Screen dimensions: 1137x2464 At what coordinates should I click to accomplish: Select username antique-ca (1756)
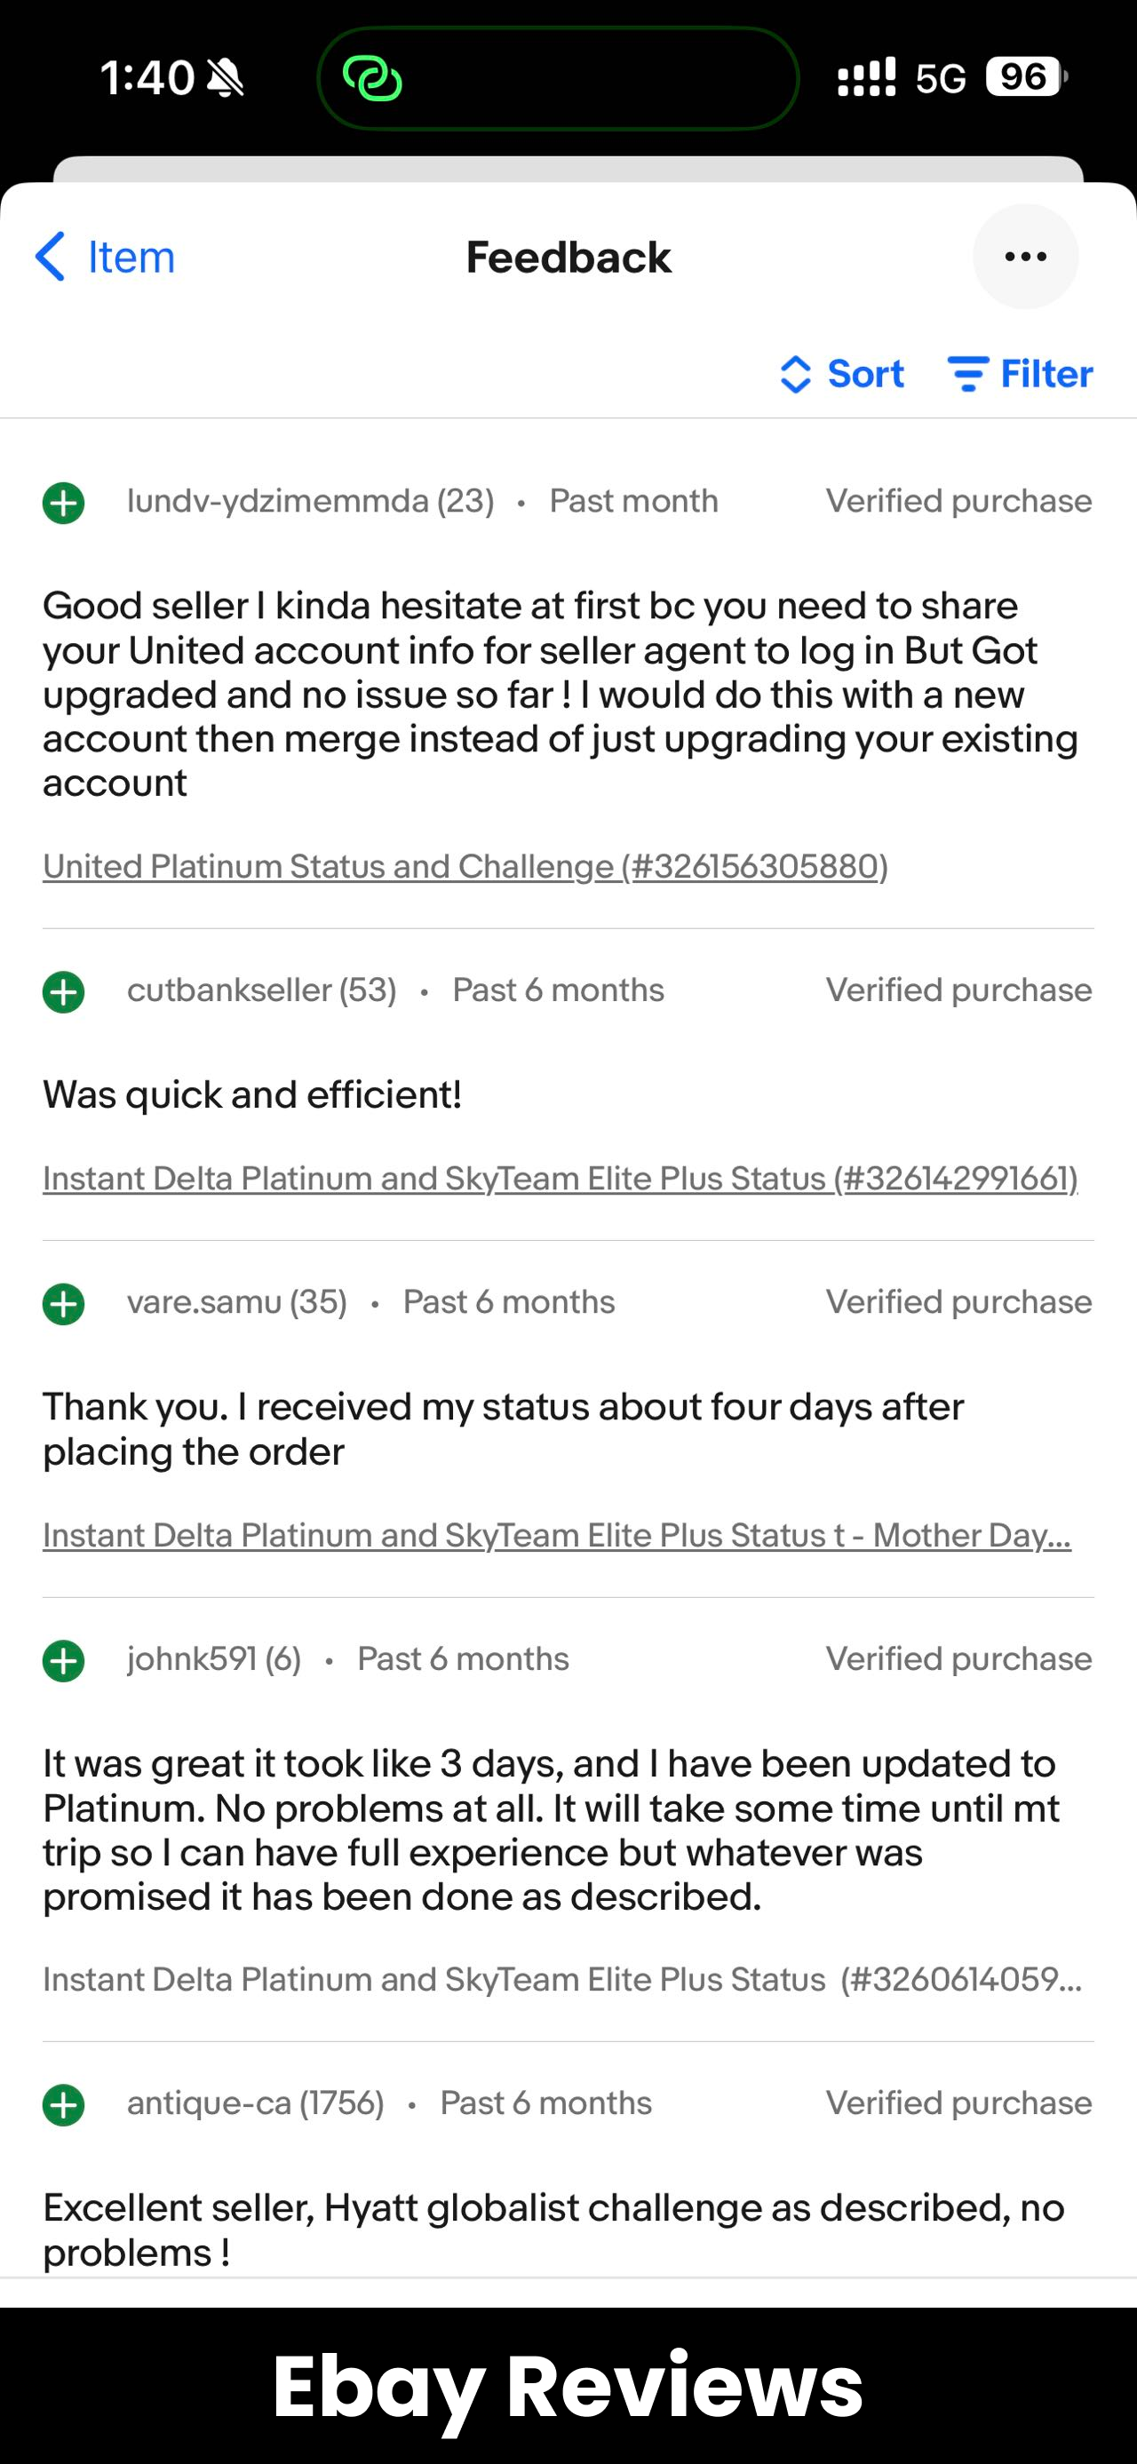(x=255, y=2102)
